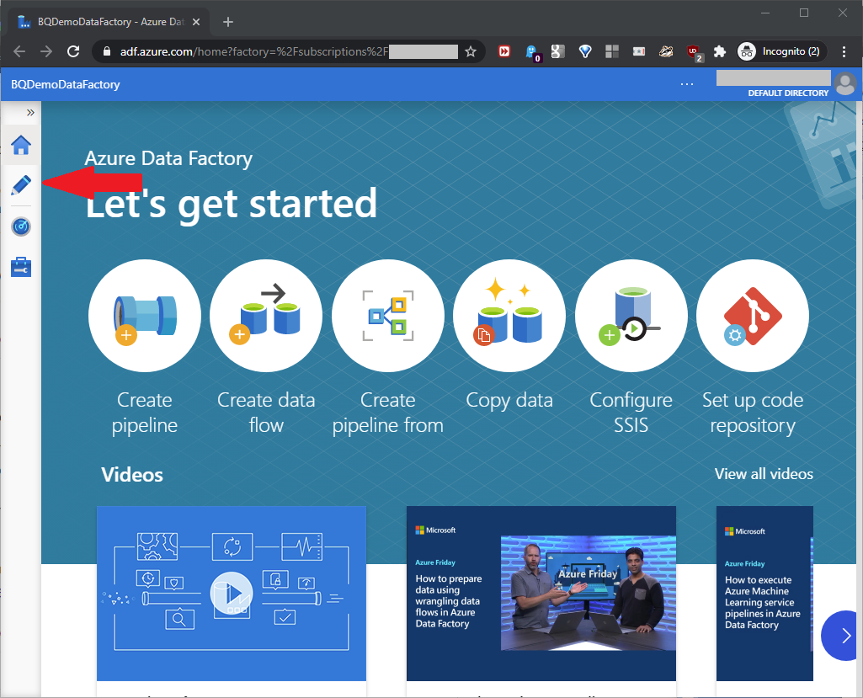
Task: Open a new browser tab with plus
Action: (228, 22)
